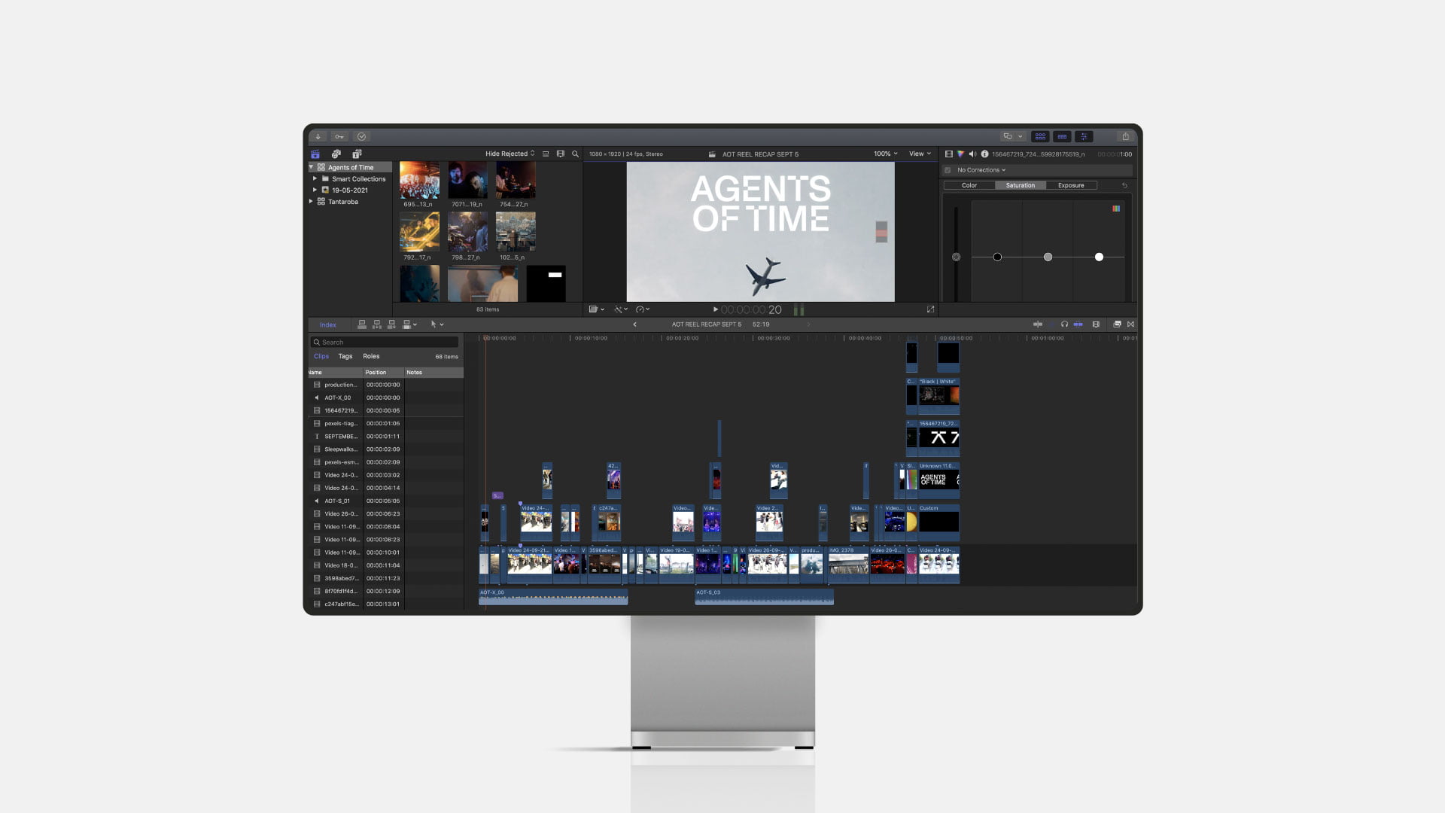Show the Color inspector icon
Viewport: 1445px width, 813px height.
(x=960, y=154)
